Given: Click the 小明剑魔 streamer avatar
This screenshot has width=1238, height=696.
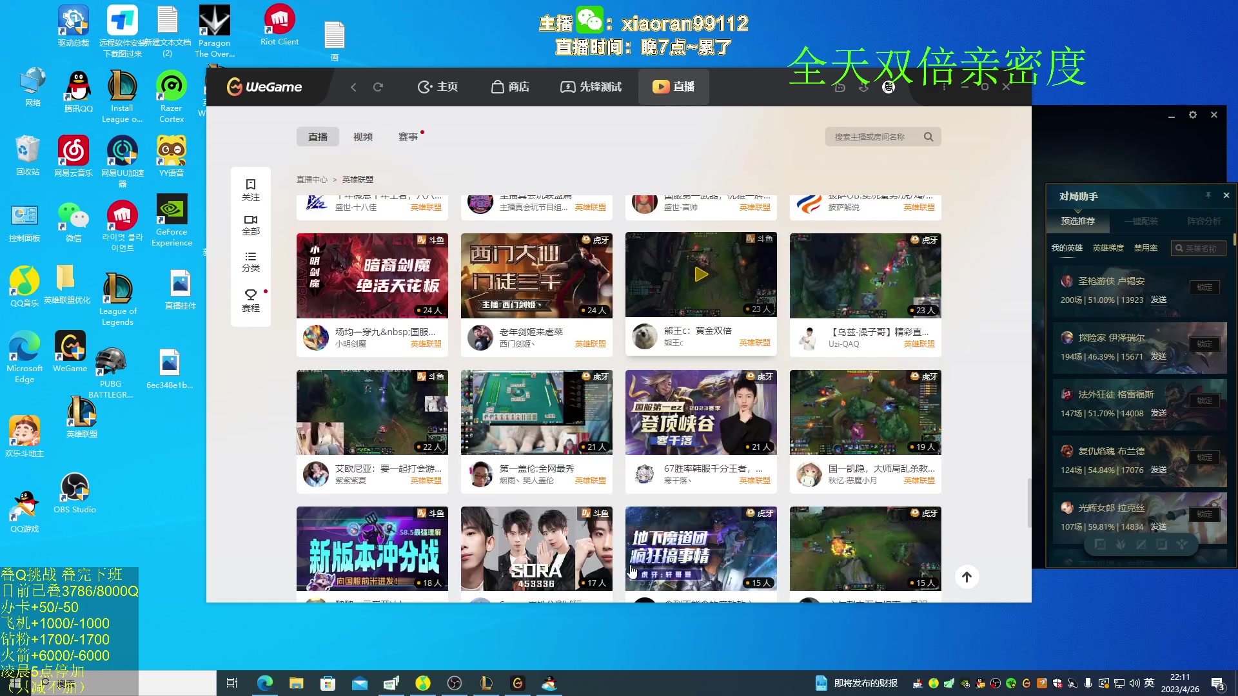Looking at the screenshot, I should click(x=316, y=338).
